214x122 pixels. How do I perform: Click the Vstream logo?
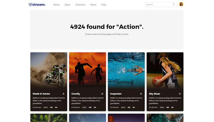37,5
